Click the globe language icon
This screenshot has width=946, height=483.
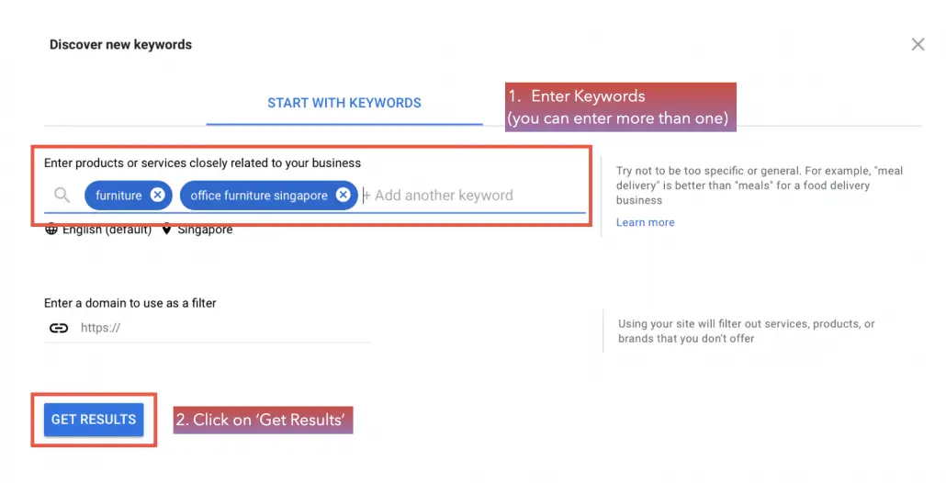click(x=51, y=230)
